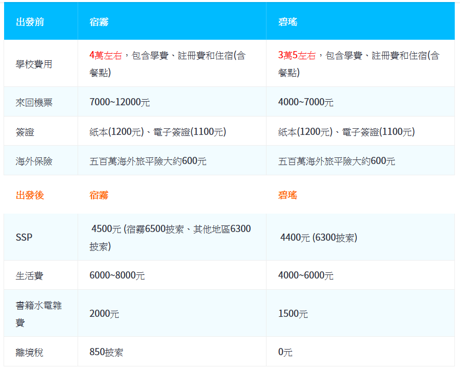Image resolution: width=460 pixels, height=370 pixels.
Task: Click the 簽證 row label
Action: click(x=25, y=132)
